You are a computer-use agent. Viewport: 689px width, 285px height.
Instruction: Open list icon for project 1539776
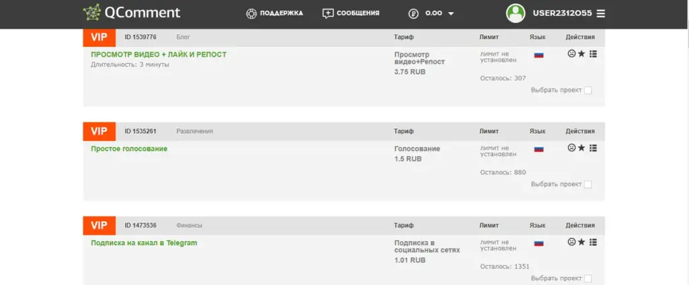coord(593,54)
